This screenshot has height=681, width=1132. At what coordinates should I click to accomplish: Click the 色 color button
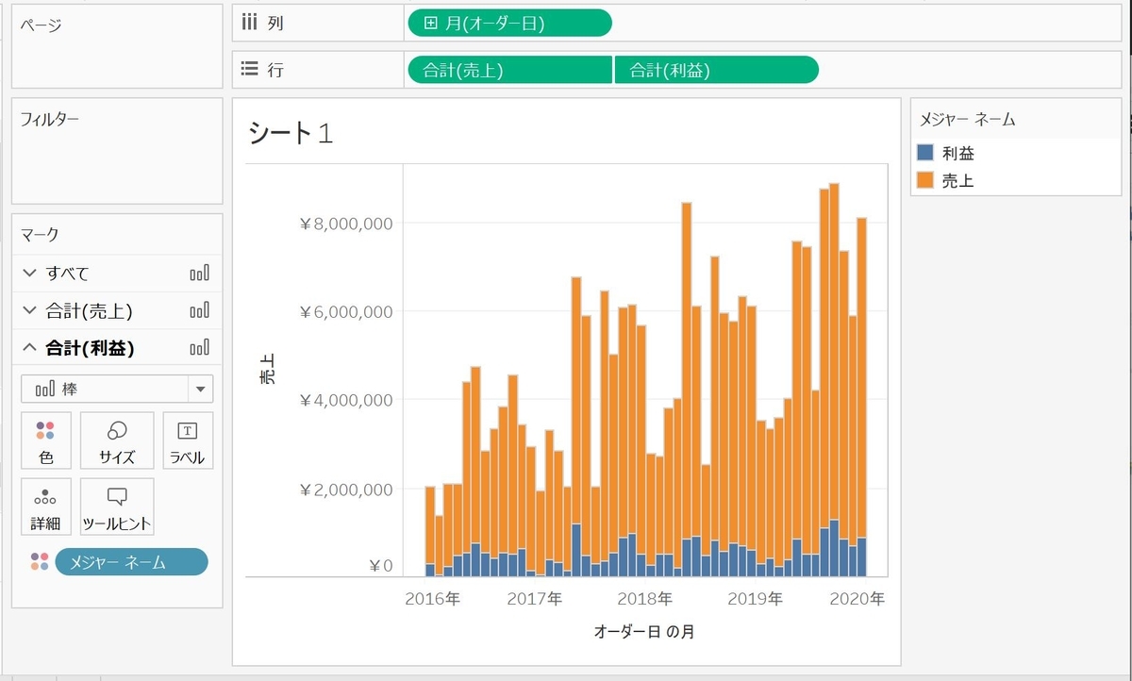45,440
